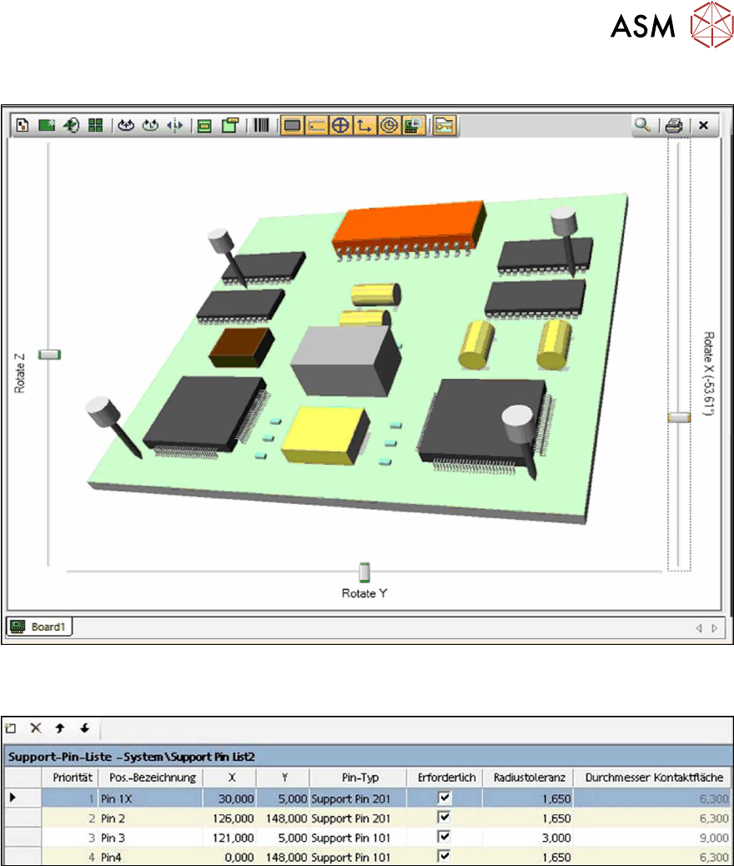Click the move down arrow icon
The width and height of the screenshot is (734, 866).
click(x=84, y=728)
